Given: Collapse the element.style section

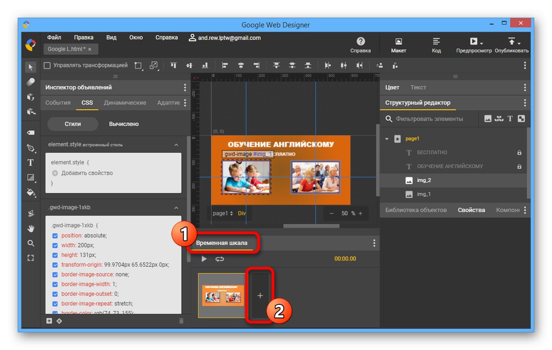Looking at the screenshot, I should point(176,145).
